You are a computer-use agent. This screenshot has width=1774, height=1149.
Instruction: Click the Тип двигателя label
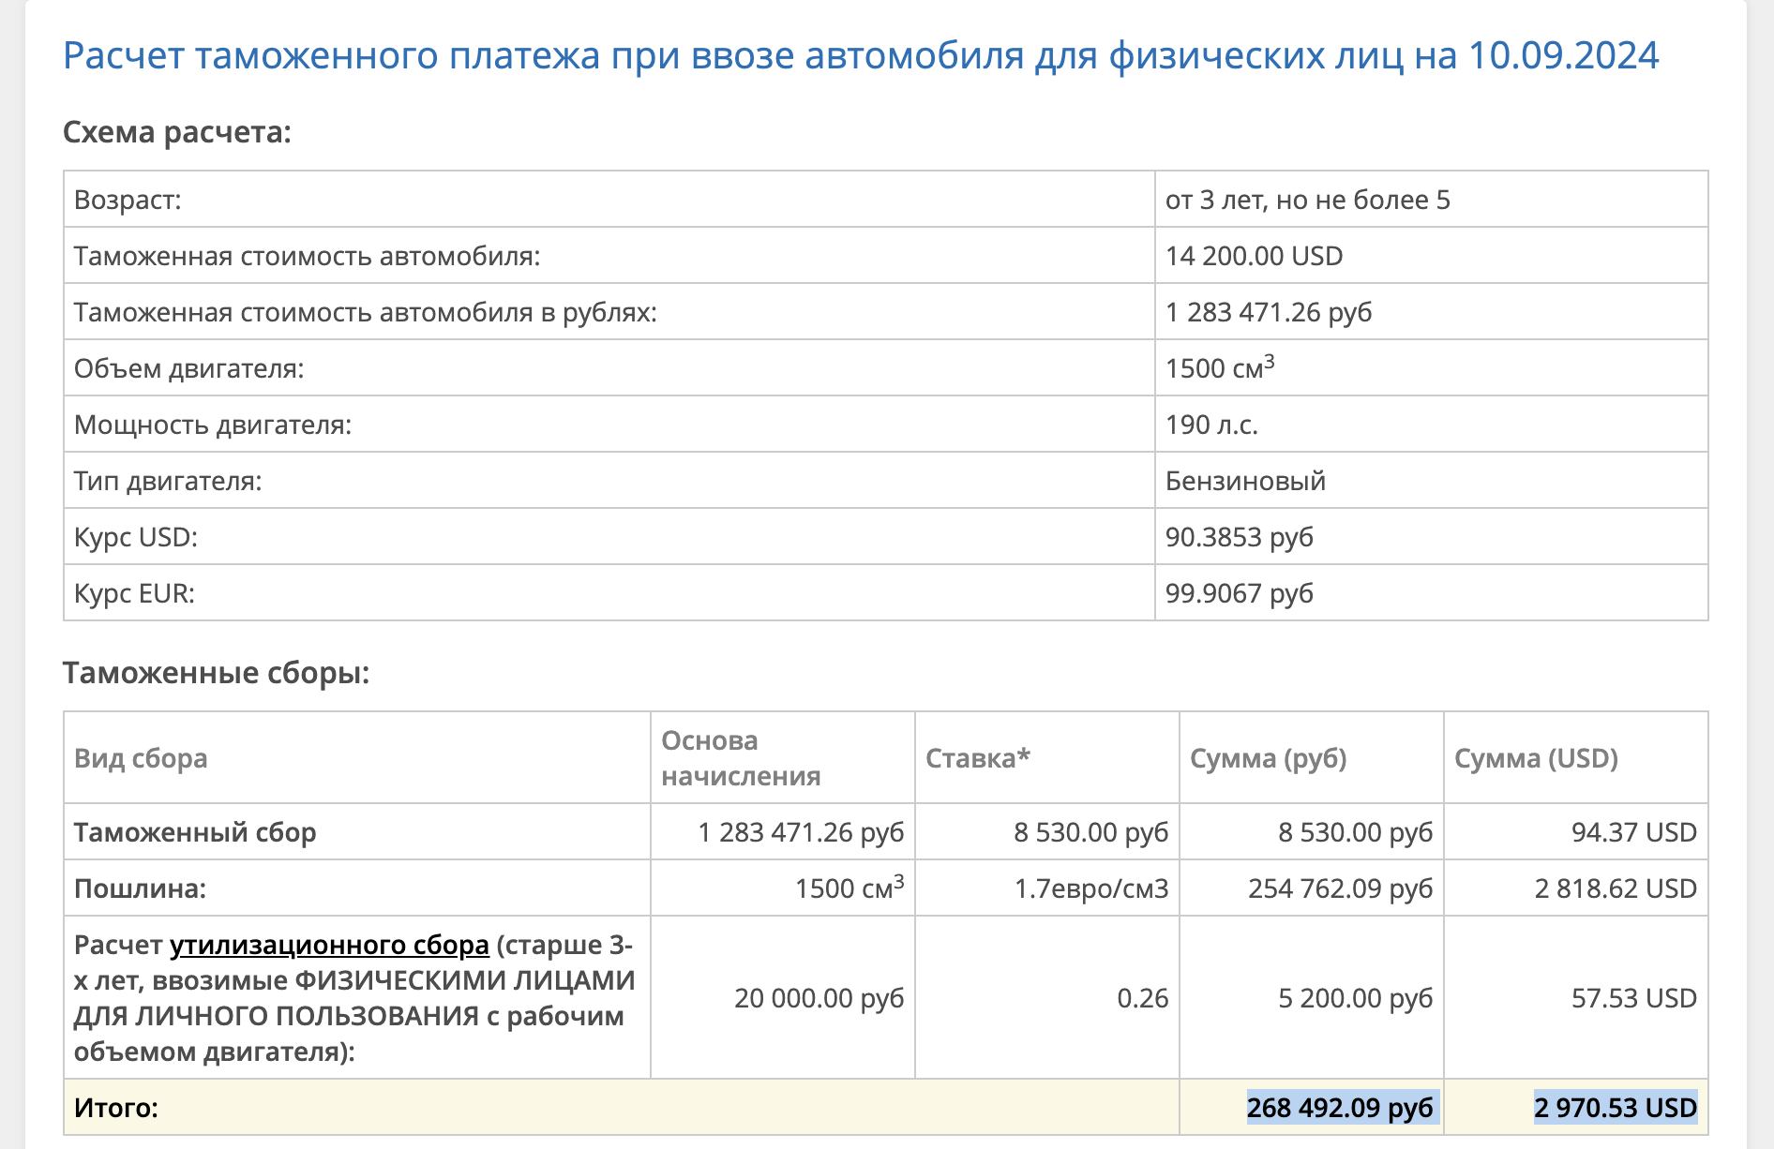point(168,481)
